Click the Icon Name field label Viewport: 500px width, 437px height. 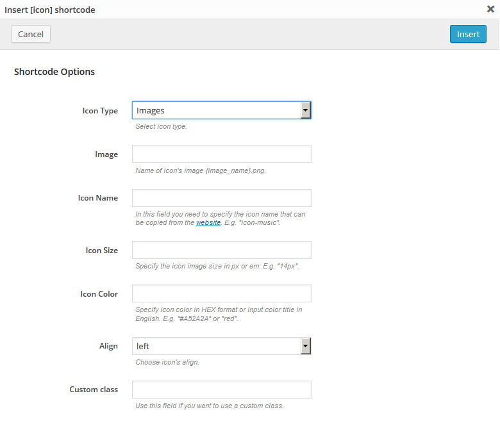(x=98, y=198)
